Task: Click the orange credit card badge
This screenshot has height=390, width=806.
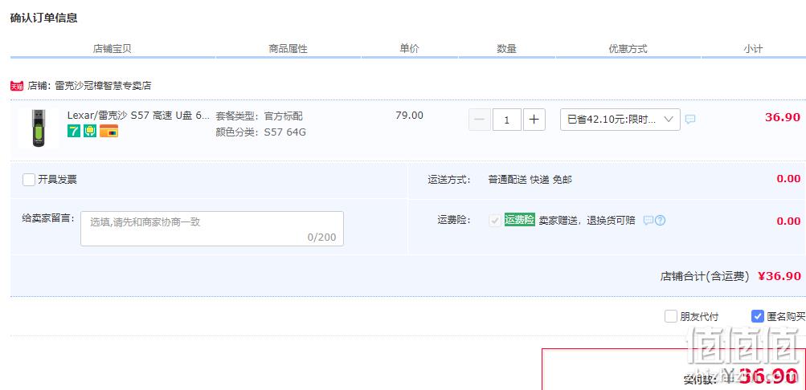Action: [109, 131]
